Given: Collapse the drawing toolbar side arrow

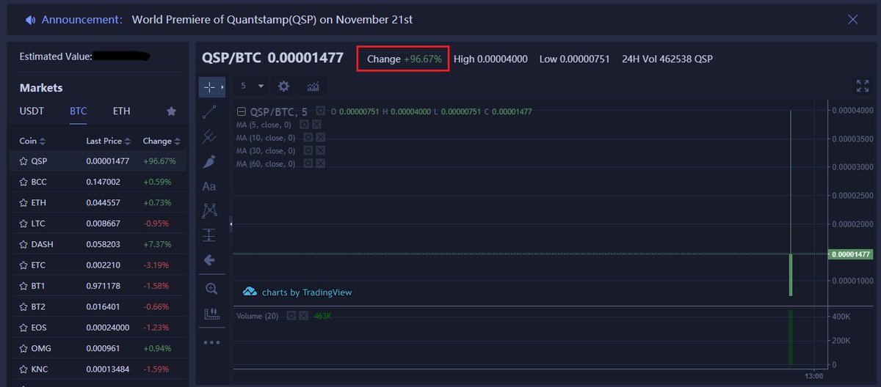Looking at the screenshot, I should pos(231,223).
